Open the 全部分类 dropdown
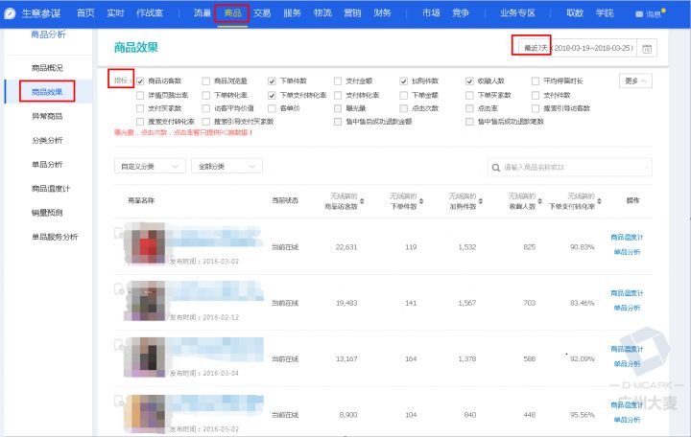The image size is (691, 437). tap(226, 167)
